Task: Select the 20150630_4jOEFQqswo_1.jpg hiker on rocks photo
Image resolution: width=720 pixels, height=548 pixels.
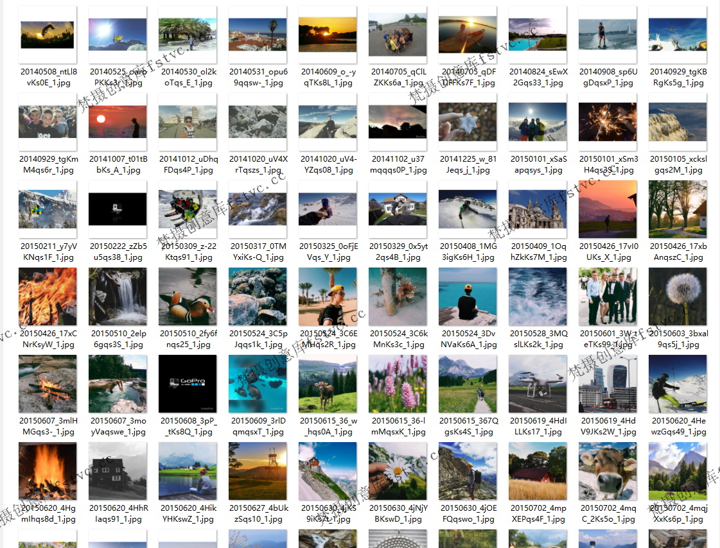Action: click(468, 472)
